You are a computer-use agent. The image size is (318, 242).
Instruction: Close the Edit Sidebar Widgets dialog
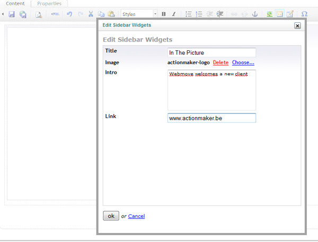[297, 25]
